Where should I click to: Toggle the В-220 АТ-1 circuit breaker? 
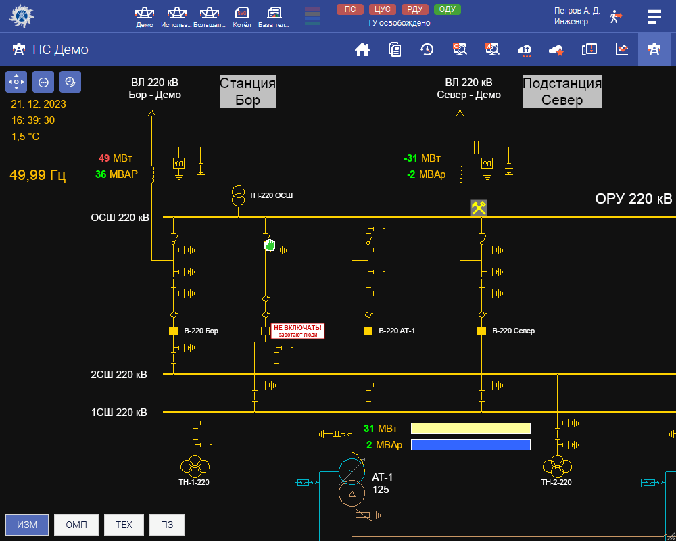click(x=368, y=331)
